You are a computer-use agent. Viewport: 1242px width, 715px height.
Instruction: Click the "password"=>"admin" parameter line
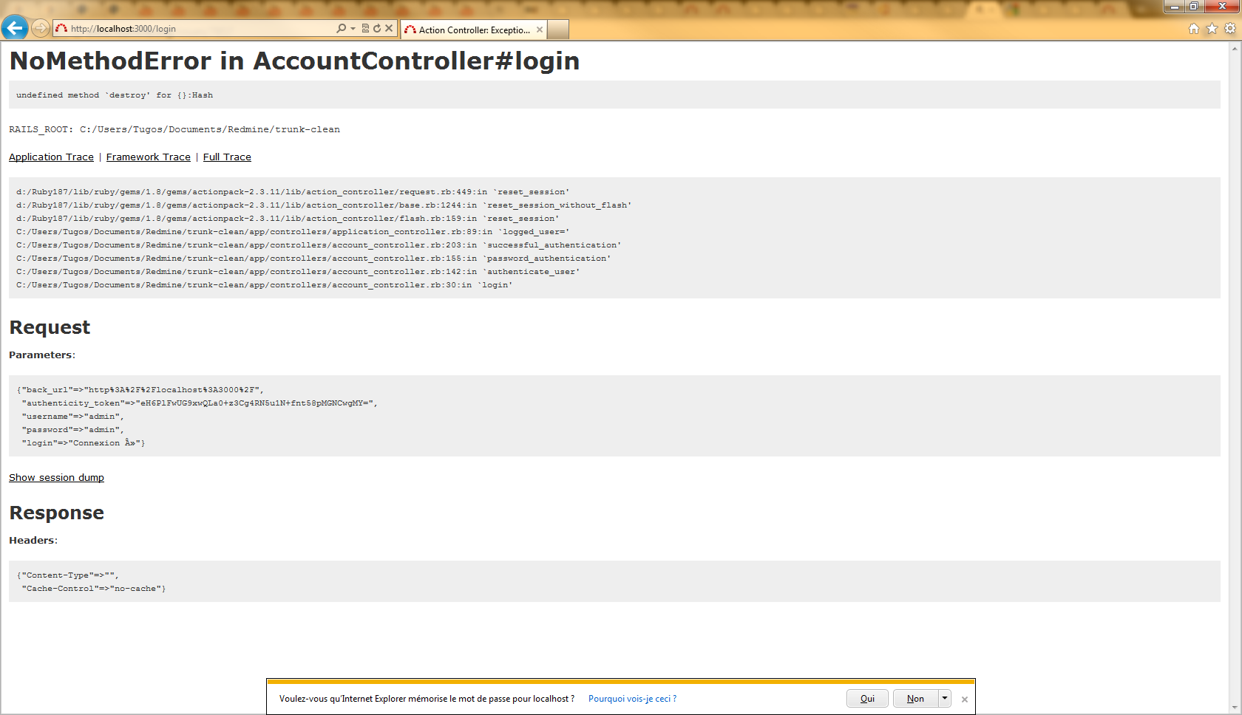click(72, 430)
